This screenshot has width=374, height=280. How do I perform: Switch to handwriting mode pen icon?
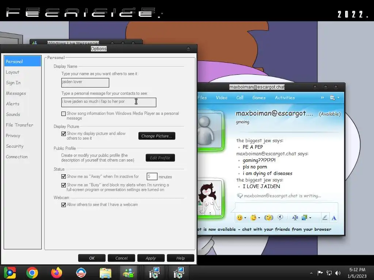coord(325,218)
